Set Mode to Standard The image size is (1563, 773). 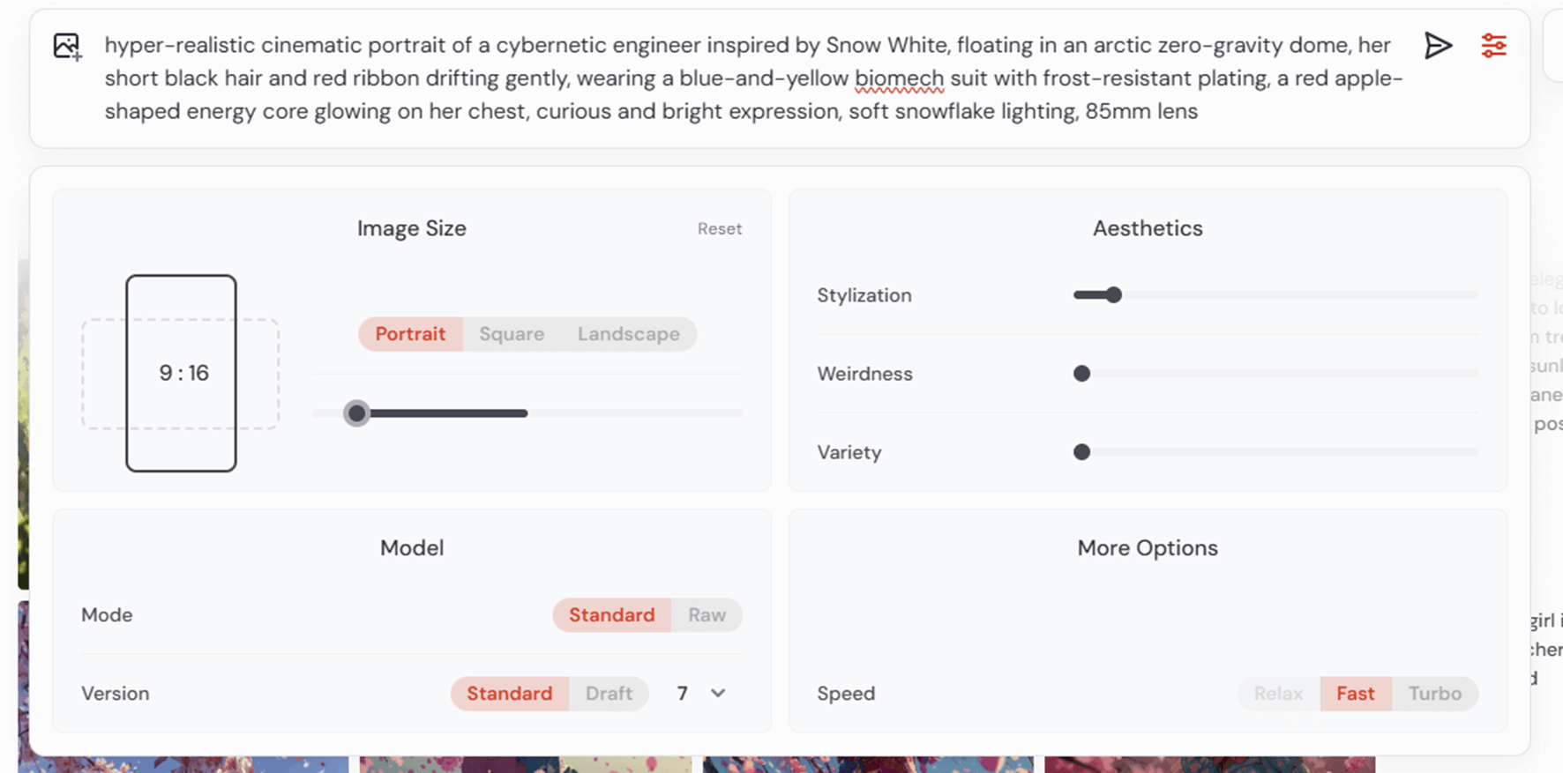point(611,615)
